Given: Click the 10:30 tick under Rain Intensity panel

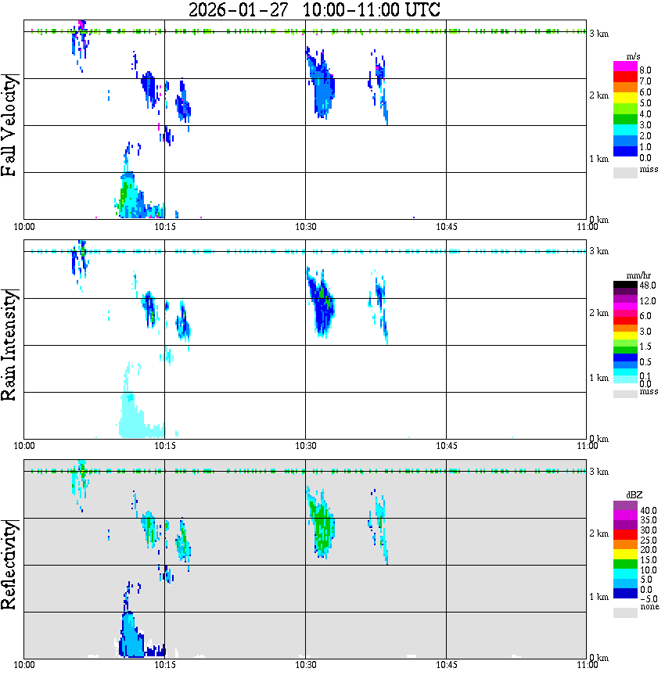Looking at the screenshot, I should [x=306, y=446].
